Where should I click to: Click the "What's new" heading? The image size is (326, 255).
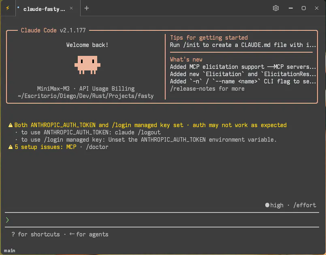point(186,59)
